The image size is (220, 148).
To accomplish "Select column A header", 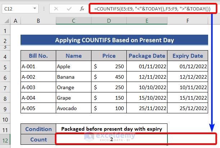I will coord(15,21).
